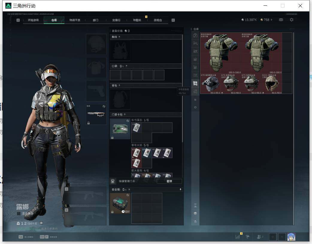Switch to the 改枪台 tab
The image size is (312, 244).
[x=158, y=20]
